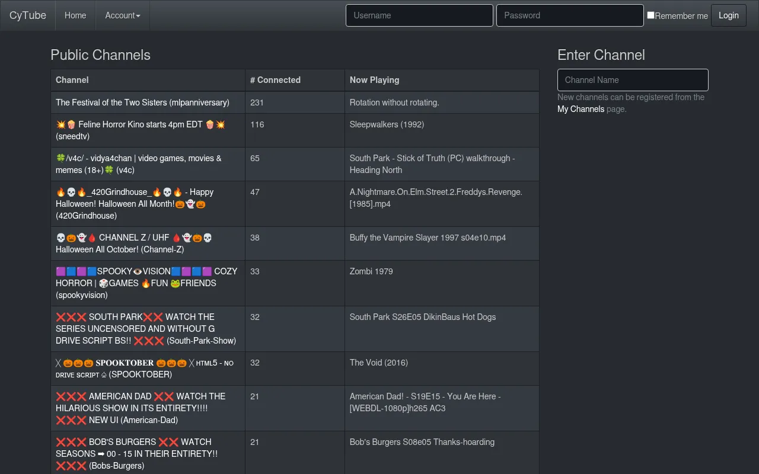Select the connected count 116

click(x=257, y=124)
